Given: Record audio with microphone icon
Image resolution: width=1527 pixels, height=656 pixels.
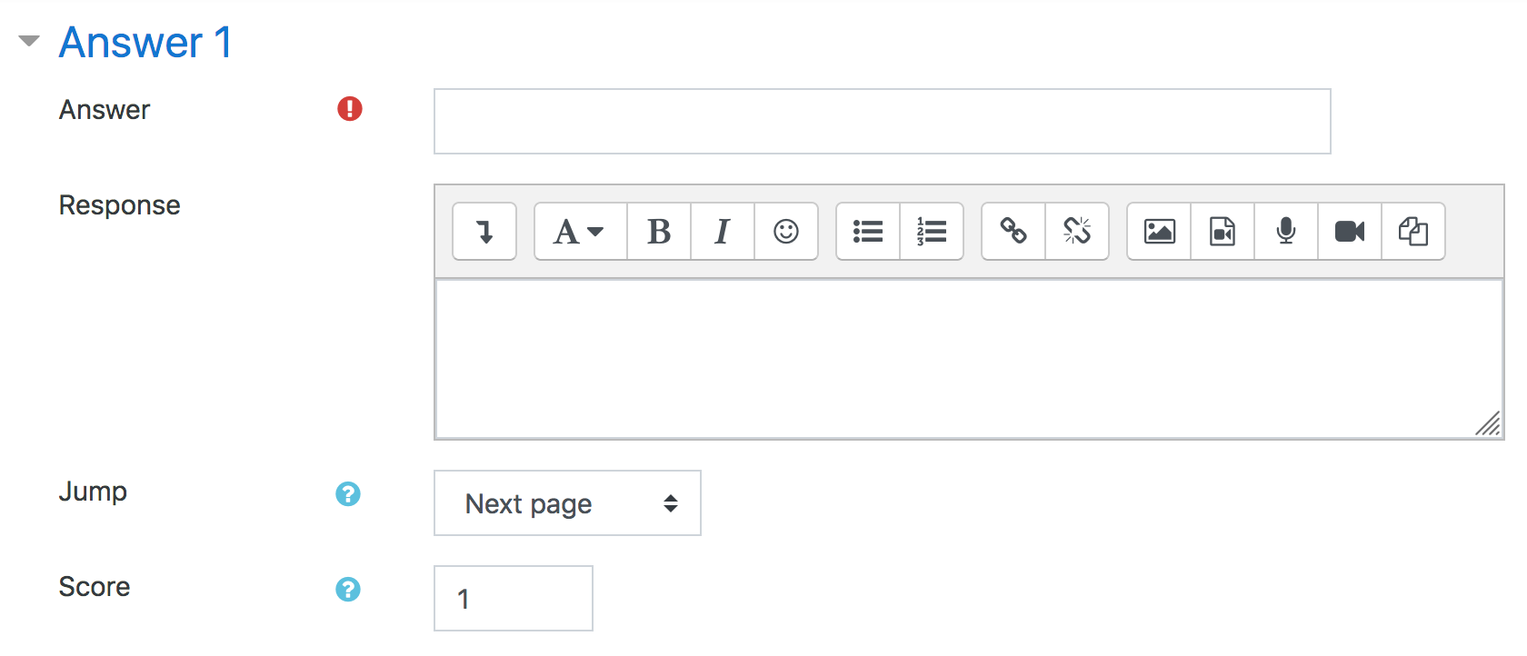Looking at the screenshot, I should pyautogui.click(x=1286, y=232).
